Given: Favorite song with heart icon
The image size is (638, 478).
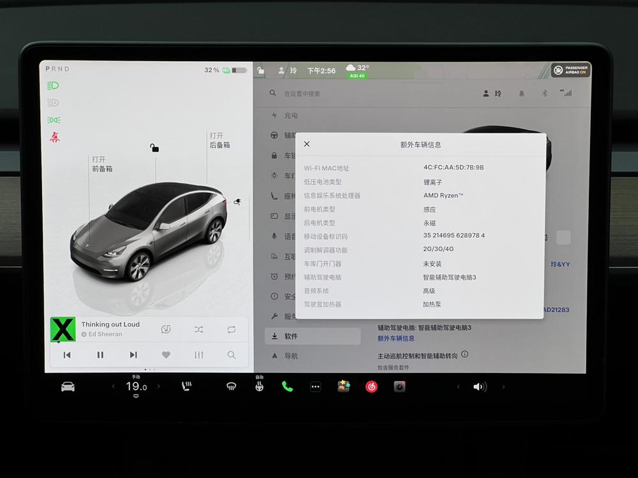Looking at the screenshot, I should click(166, 355).
